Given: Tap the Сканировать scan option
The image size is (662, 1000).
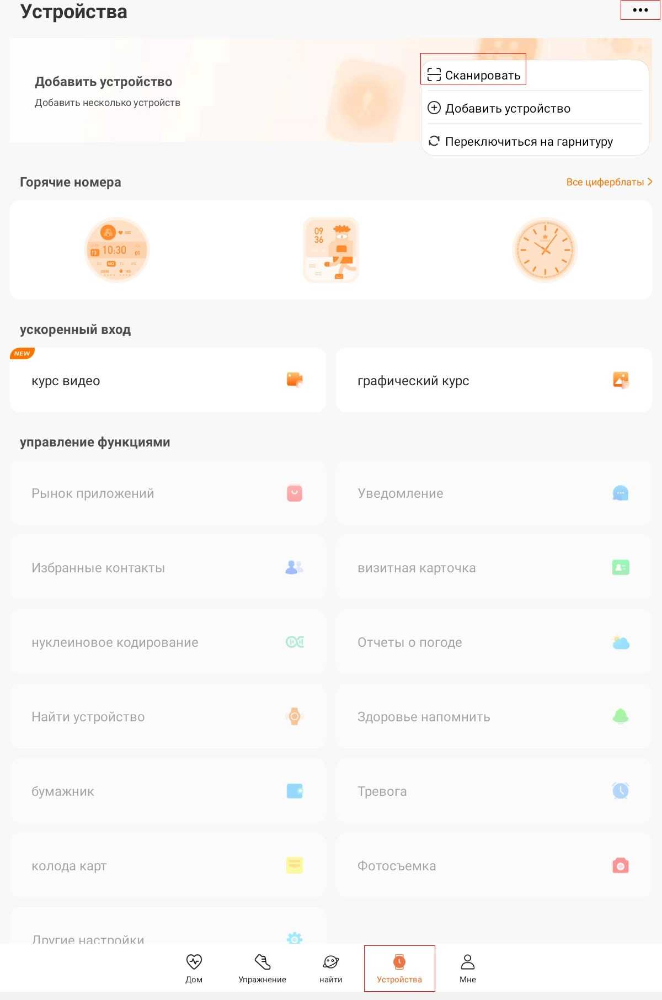Looking at the screenshot, I should coord(474,75).
